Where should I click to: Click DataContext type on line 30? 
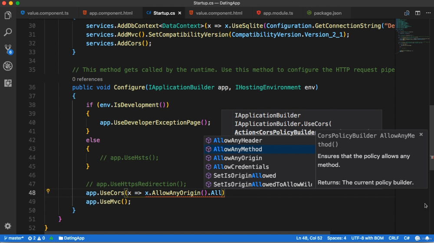tap(181, 26)
